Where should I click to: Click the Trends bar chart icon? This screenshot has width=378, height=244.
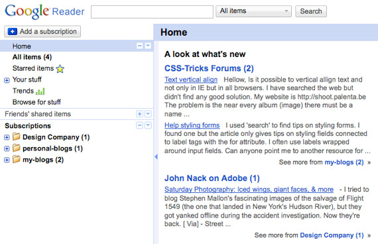pyautogui.click(x=40, y=91)
